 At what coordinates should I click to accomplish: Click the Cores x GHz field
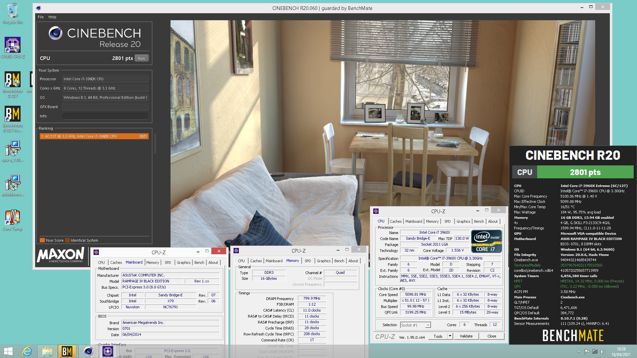click(x=105, y=88)
